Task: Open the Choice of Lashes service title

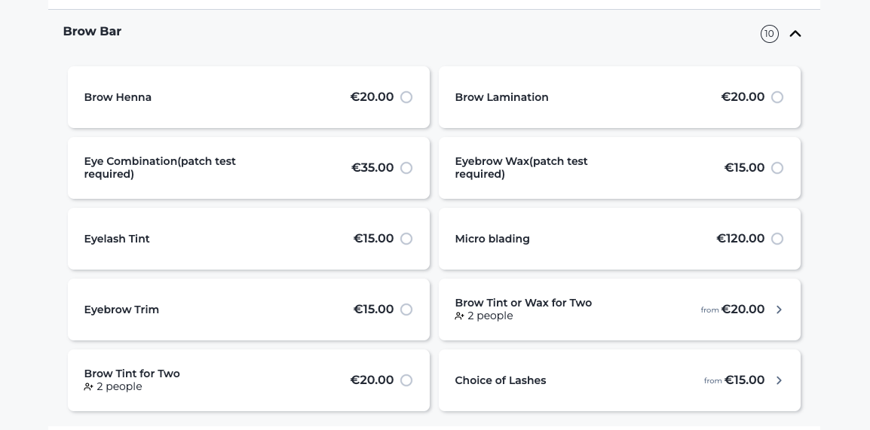Action: (x=501, y=381)
